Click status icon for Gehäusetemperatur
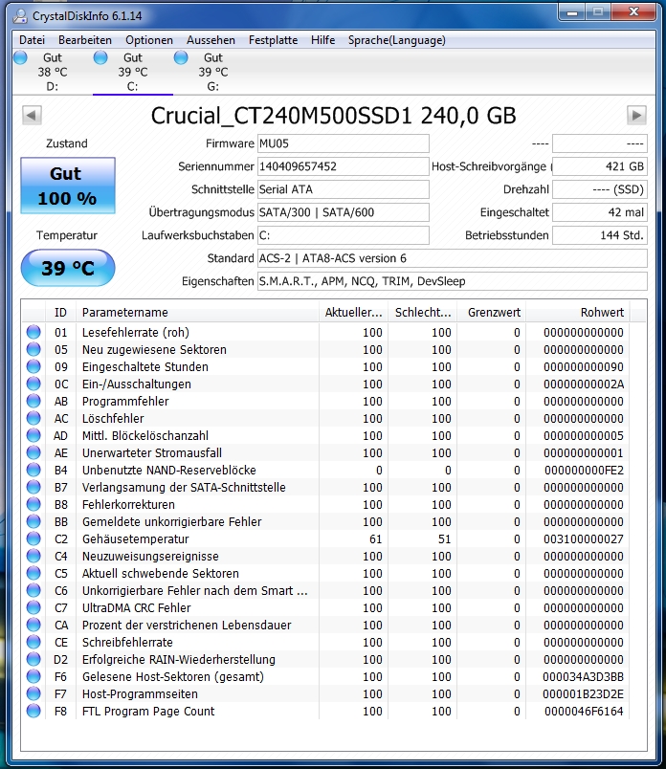The height and width of the screenshot is (769, 666). click(x=33, y=538)
